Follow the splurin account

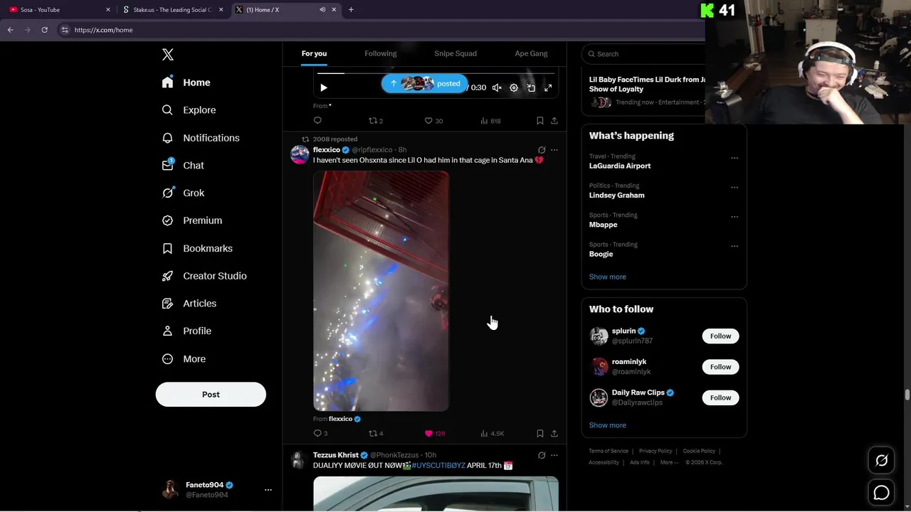[x=720, y=336]
